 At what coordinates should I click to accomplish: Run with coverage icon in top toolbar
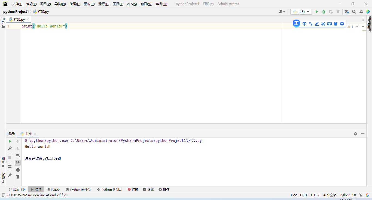(331, 12)
